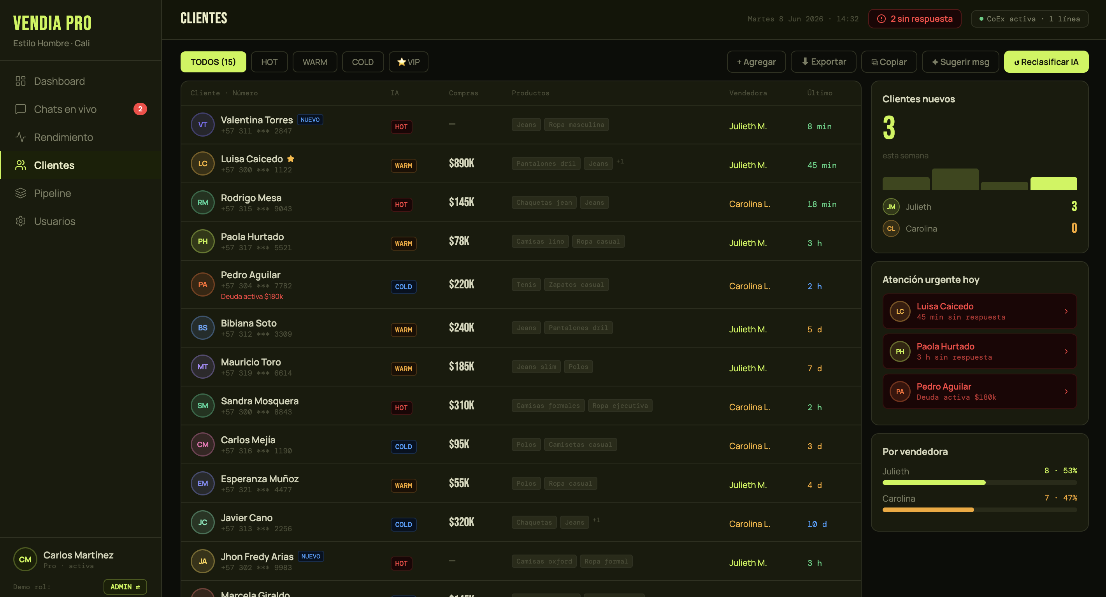Viewport: 1106px width, 597px height.
Task: Click the Clientes people icon in sidebar
Action: point(21,165)
